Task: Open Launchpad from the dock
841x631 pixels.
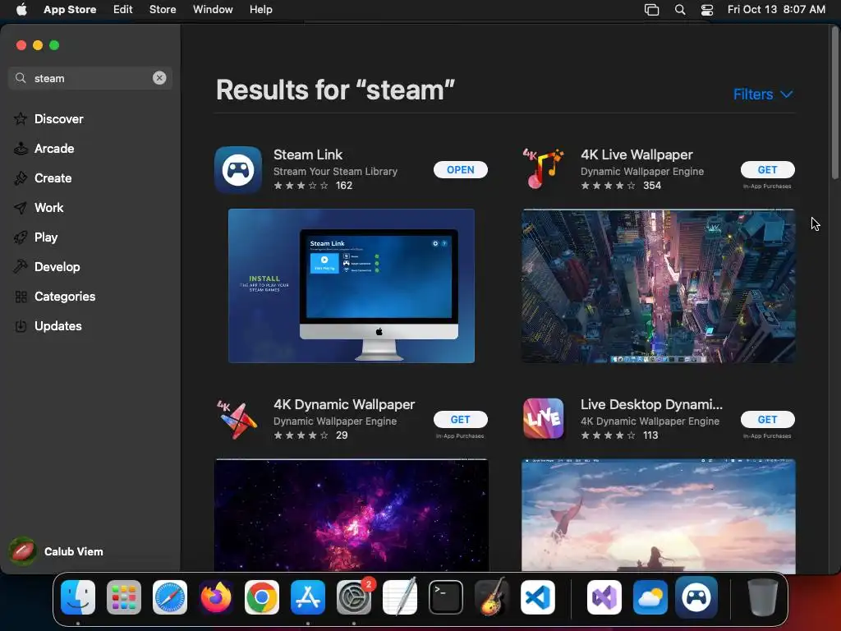Action: [x=124, y=597]
